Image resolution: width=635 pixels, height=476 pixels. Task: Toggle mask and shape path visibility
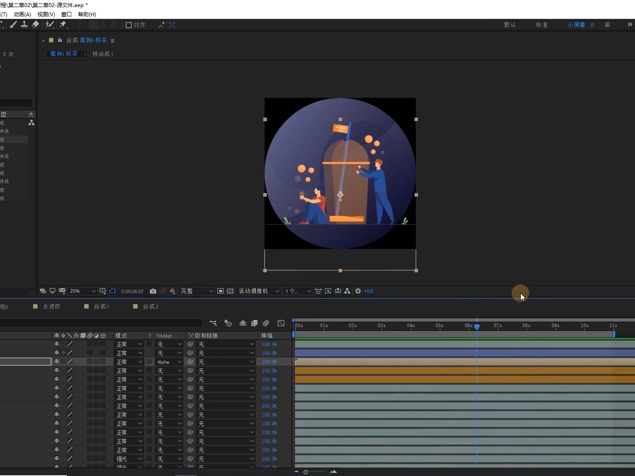112,291
